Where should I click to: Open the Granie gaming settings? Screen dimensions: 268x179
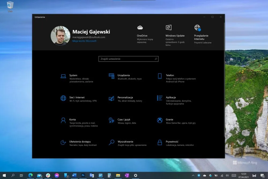[176, 121]
